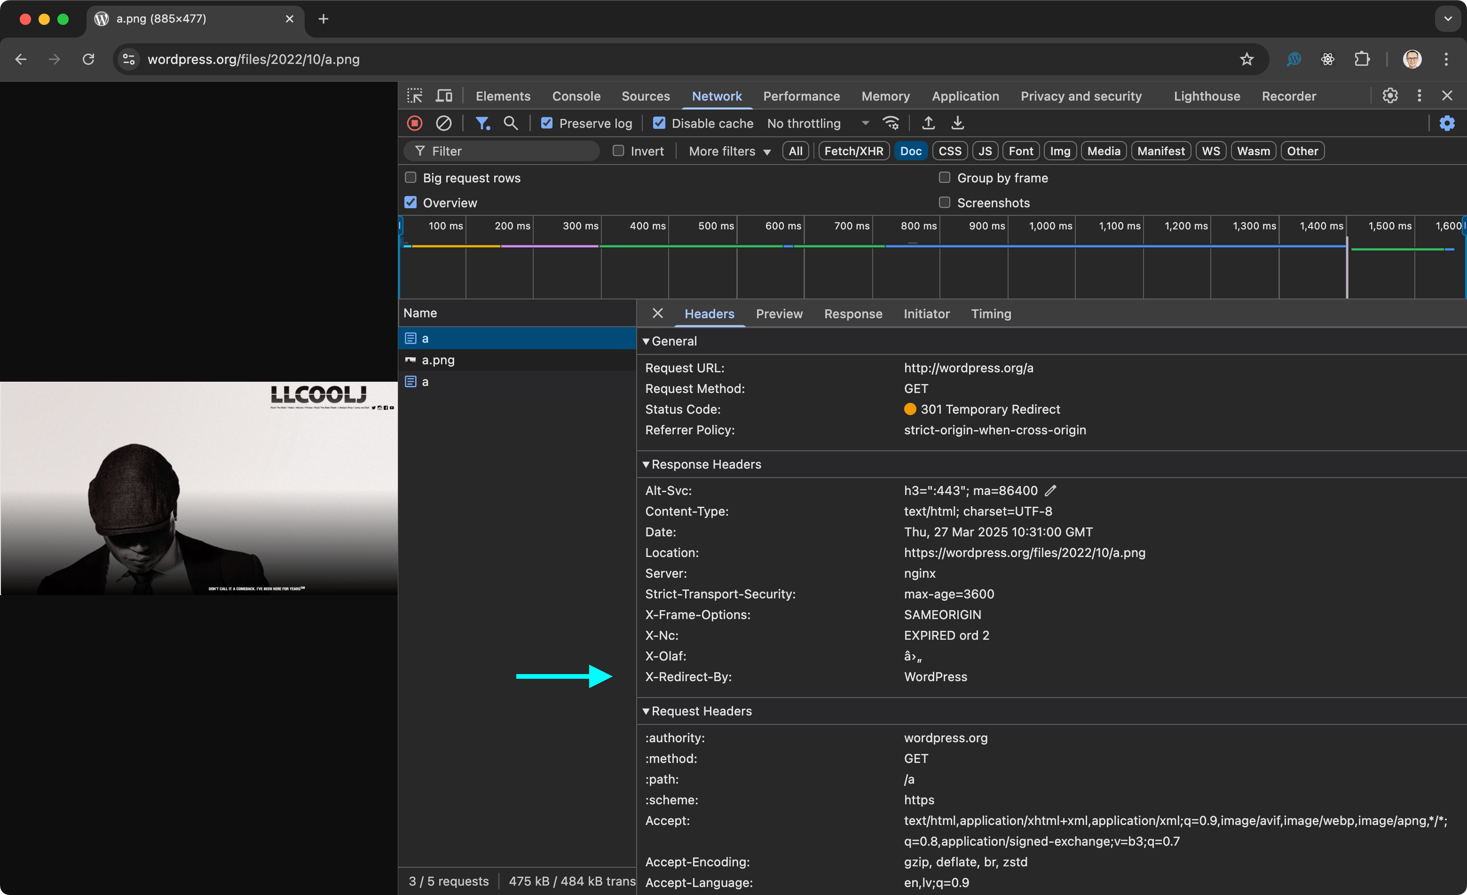This screenshot has height=895, width=1467.
Task: Uncheck the Overview checkbox
Action: point(410,202)
